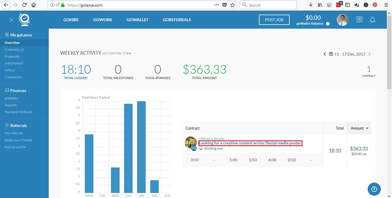Open the GOREFERRALS menu
Viewport: 392px width, 198px height.
tap(177, 20)
